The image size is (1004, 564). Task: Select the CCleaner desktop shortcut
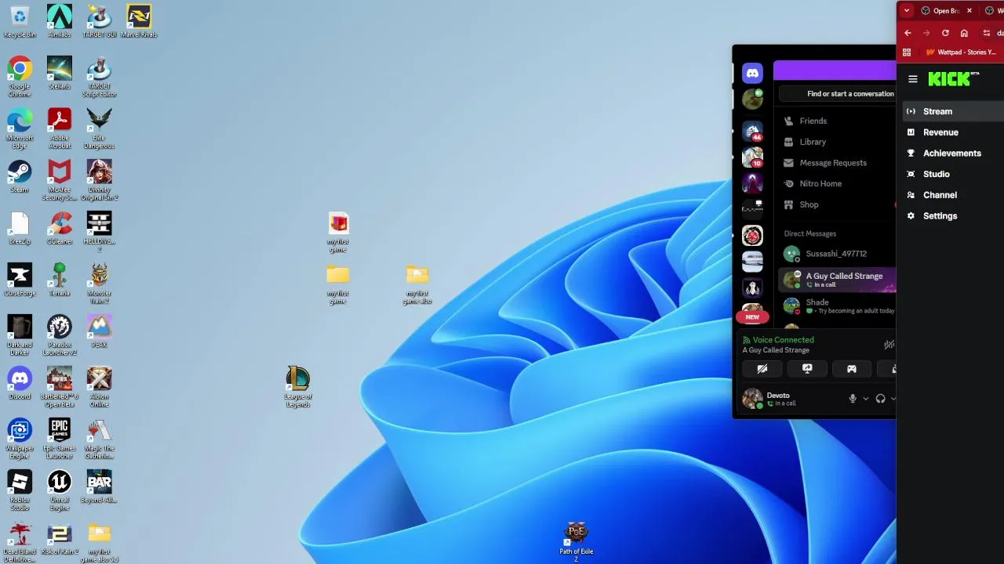60,228
